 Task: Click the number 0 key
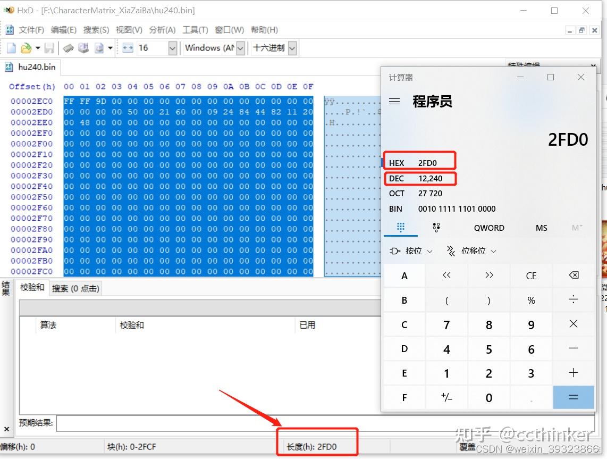tap(489, 397)
